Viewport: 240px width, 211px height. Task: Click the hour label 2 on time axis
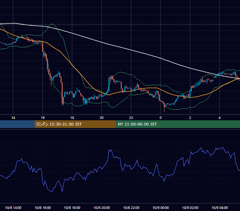click(190, 118)
